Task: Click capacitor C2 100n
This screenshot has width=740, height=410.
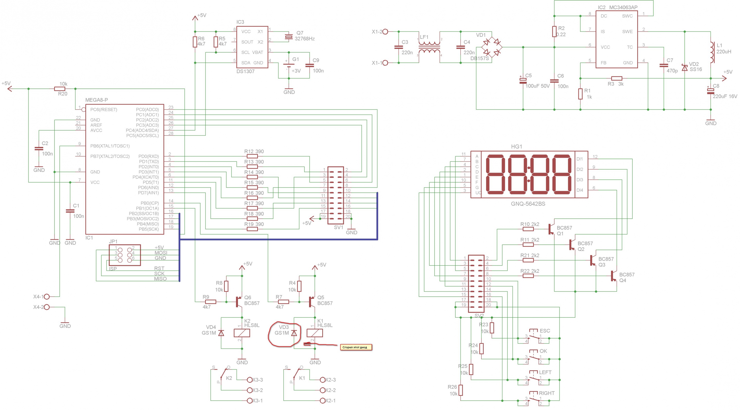Action: 39,149
